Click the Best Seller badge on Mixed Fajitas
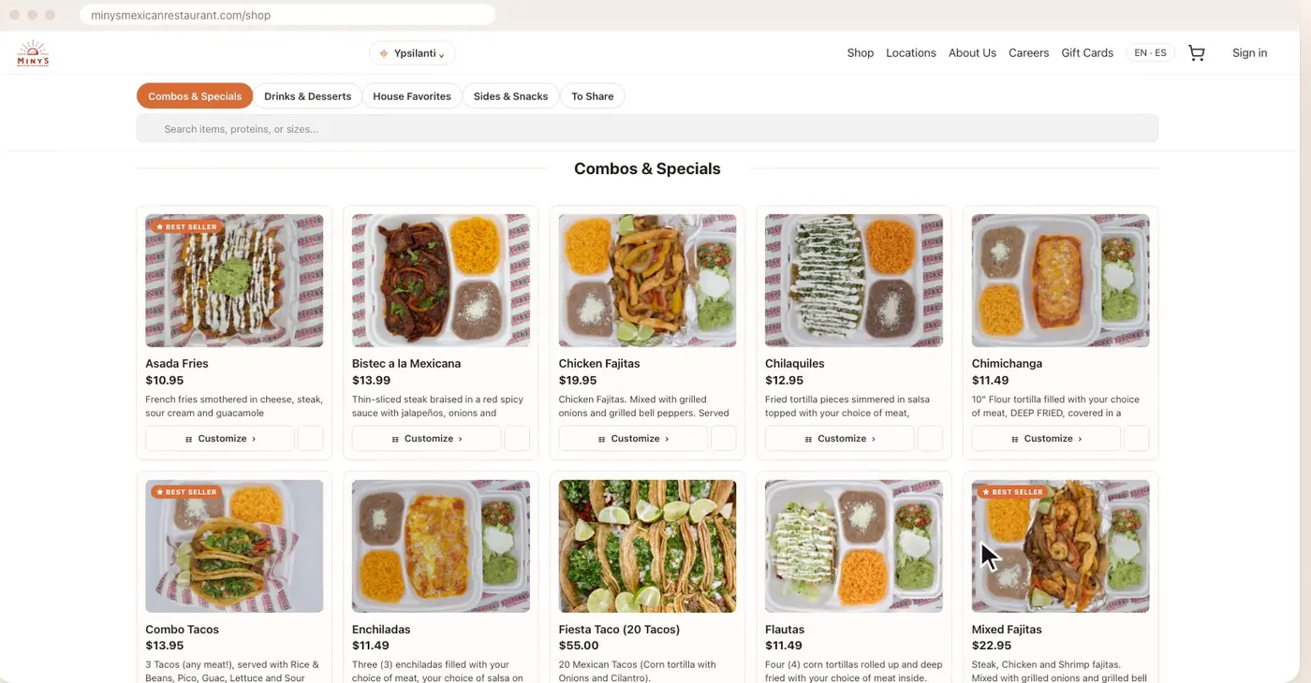1311x683 pixels. 1012,492
